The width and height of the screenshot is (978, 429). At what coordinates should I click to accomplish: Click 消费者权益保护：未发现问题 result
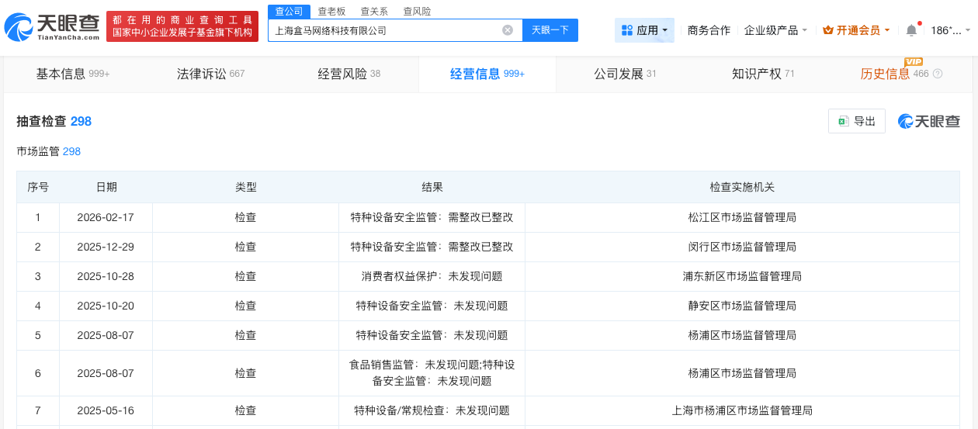click(x=432, y=276)
